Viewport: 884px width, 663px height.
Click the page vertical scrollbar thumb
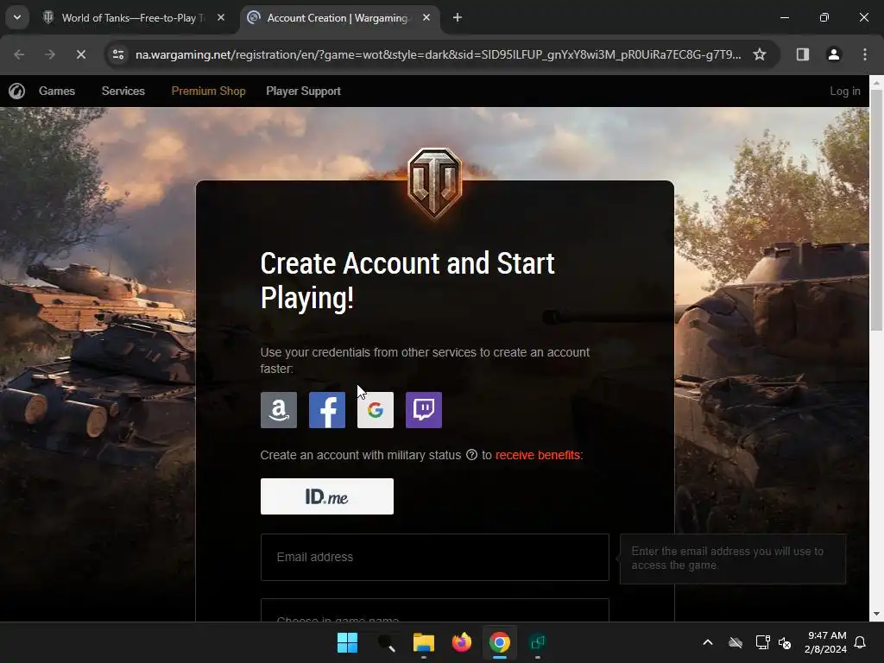(x=876, y=210)
